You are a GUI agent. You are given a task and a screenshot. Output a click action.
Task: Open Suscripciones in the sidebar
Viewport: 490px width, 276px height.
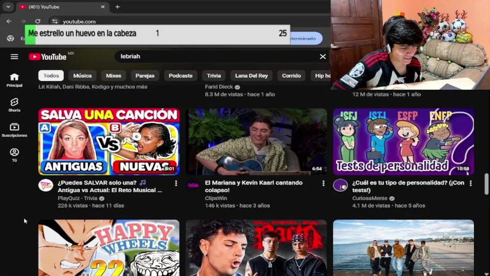[14, 130]
